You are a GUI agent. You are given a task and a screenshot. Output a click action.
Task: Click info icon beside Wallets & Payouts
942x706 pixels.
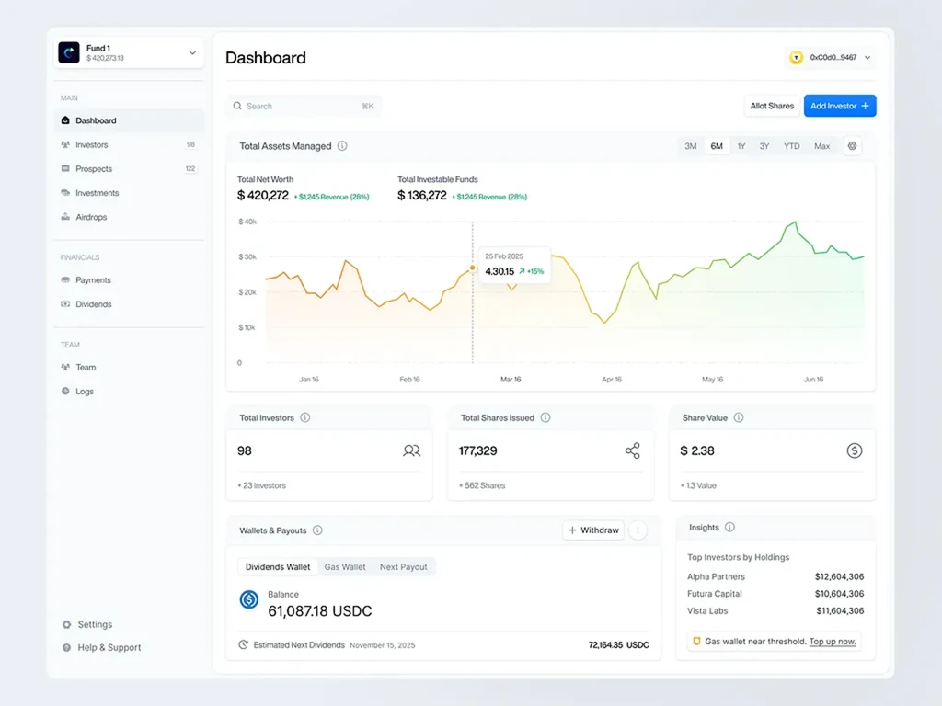click(x=317, y=530)
